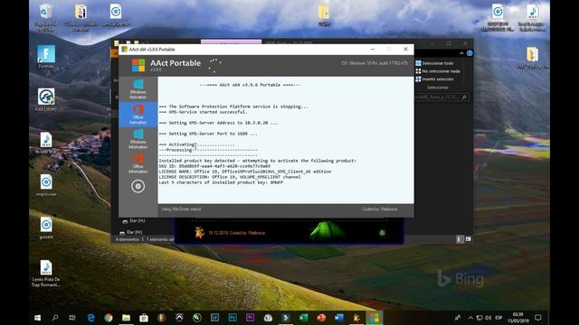Launch Word from taskbar
The image size is (579, 325).
point(339,318)
